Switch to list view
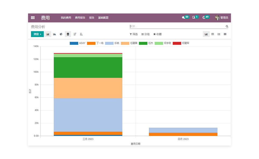The width and height of the screenshot is (259, 159). click(x=219, y=34)
